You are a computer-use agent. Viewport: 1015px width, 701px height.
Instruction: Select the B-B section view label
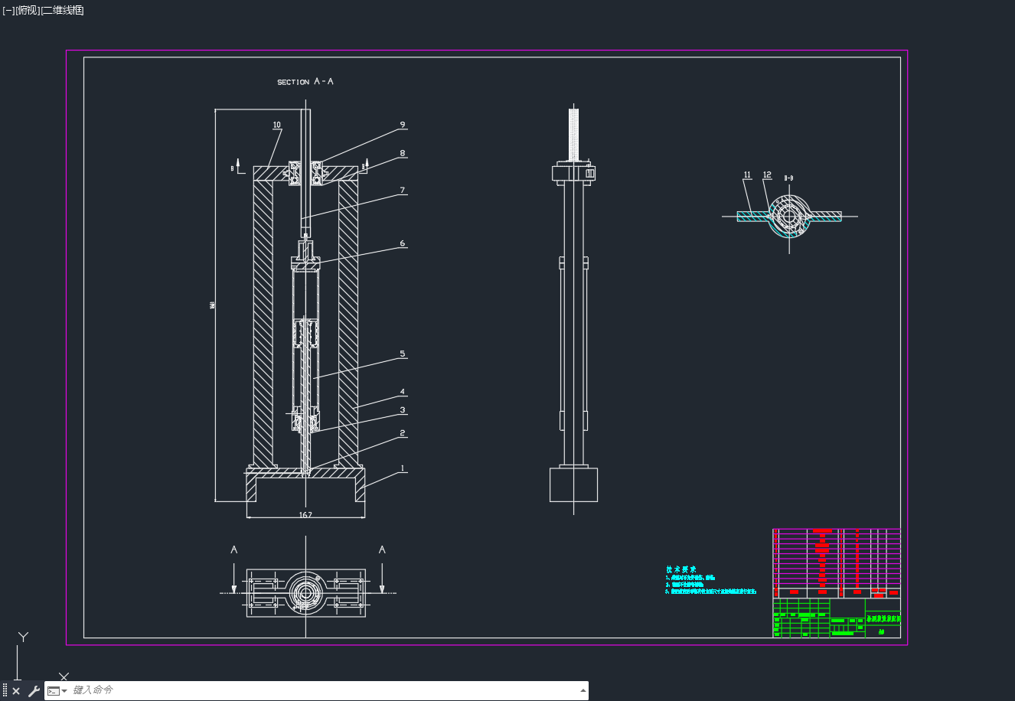pos(788,178)
